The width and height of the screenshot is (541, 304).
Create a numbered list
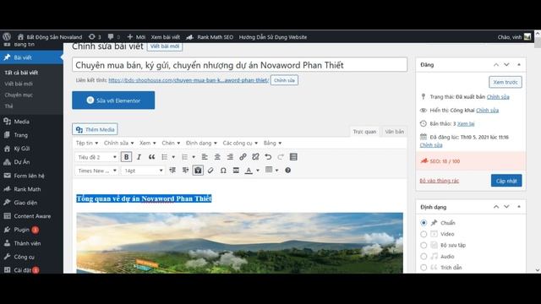tap(184, 157)
